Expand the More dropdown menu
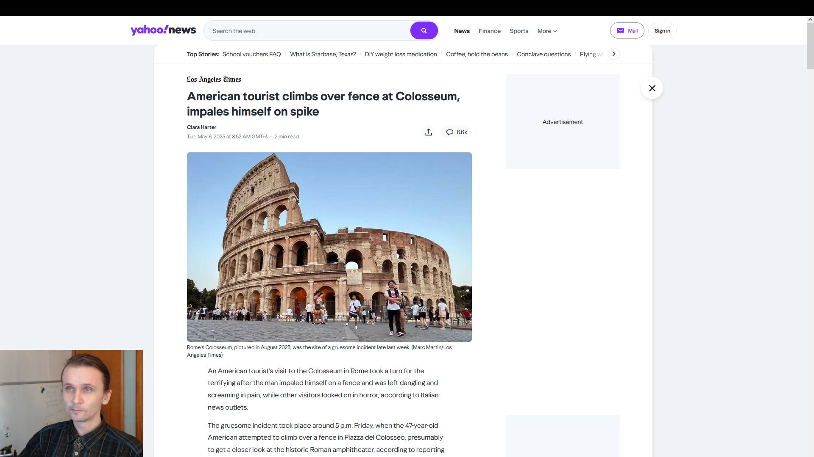Image resolution: width=814 pixels, height=457 pixels. click(x=547, y=31)
